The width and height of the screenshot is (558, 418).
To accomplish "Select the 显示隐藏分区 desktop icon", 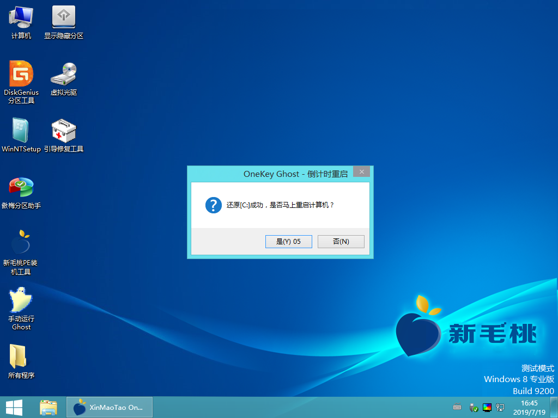I will click(64, 22).
